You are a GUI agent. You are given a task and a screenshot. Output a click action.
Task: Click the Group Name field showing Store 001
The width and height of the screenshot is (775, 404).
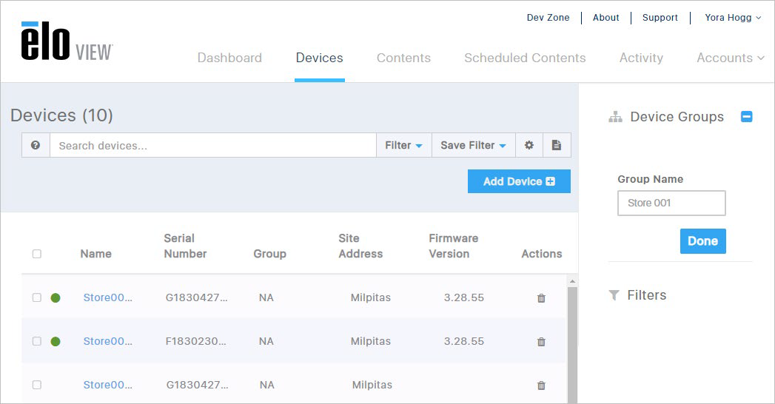pyautogui.click(x=671, y=203)
